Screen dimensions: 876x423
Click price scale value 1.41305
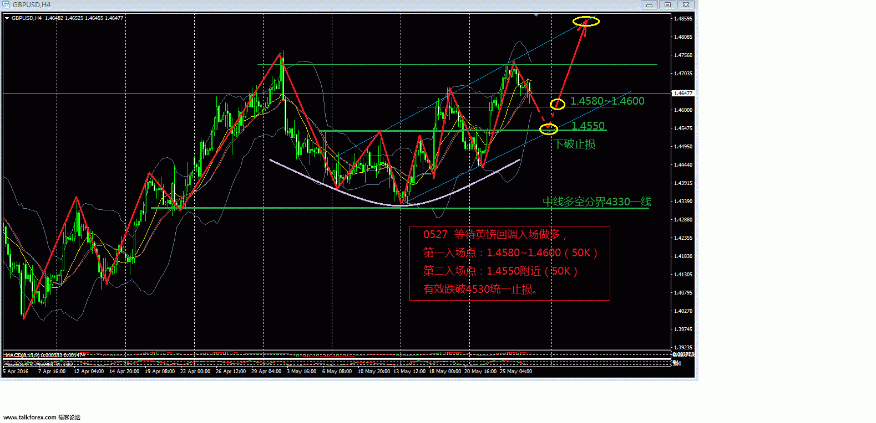tap(683, 275)
